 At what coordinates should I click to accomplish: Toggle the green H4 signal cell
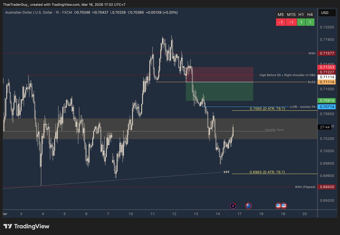[x=311, y=22]
